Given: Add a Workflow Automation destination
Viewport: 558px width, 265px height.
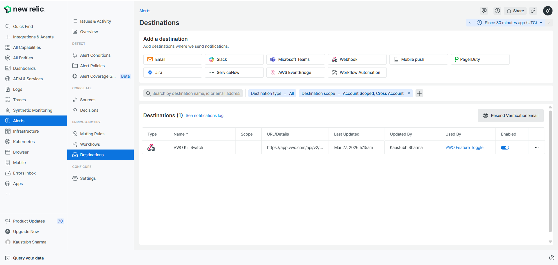Looking at the screenshot, I should click(357, 72).
